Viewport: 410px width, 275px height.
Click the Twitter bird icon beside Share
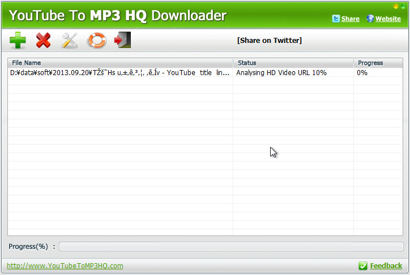(336, 19)
